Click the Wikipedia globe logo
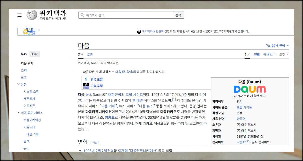The image size is (303, 161). coord(32,15)
